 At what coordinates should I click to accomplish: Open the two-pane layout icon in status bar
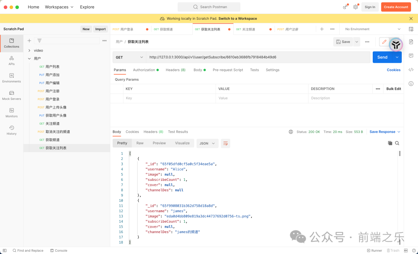(406, 251)
